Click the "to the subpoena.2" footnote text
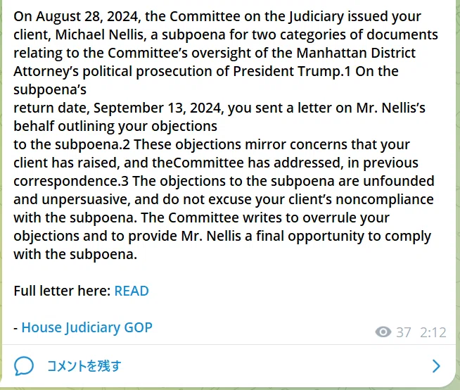This screenshot has width=460, height=390. [x=72, y=144]
